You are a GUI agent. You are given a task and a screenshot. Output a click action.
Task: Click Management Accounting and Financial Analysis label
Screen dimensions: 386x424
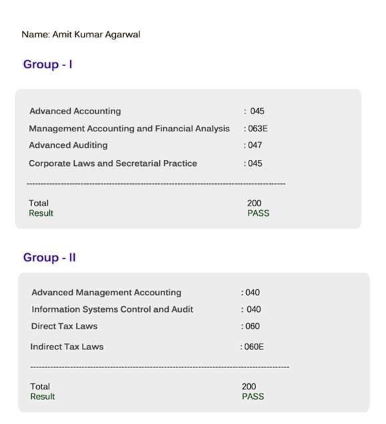(129, 129)
